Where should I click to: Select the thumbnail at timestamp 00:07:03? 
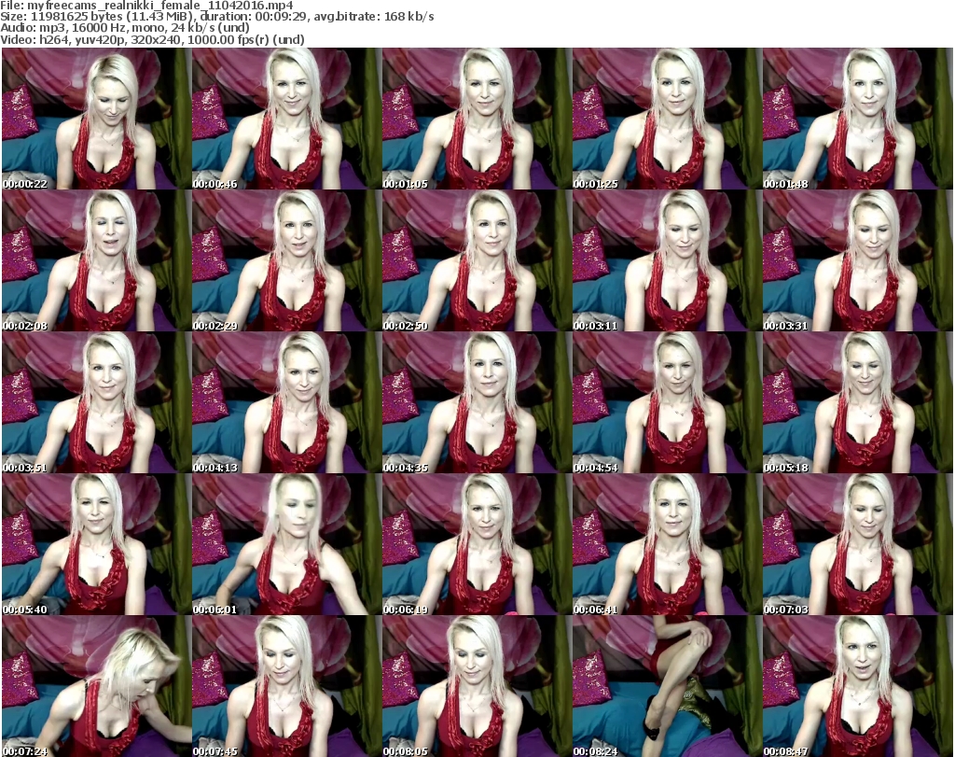click(858, 544)
